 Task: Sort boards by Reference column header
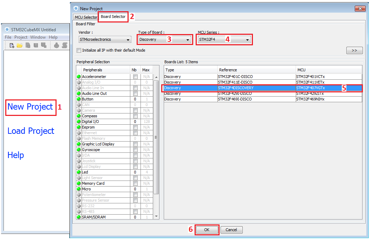tap(256, 70)
